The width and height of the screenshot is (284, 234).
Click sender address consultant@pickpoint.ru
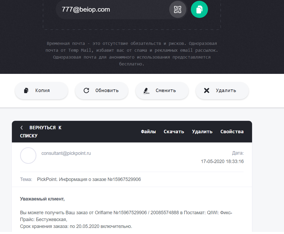66,153
